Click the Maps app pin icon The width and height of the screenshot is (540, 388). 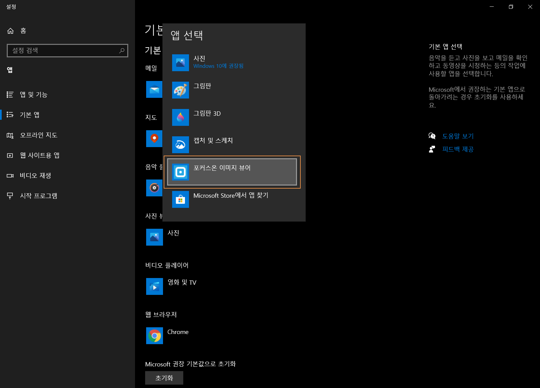pyautogui.click(x=154, y=139)
